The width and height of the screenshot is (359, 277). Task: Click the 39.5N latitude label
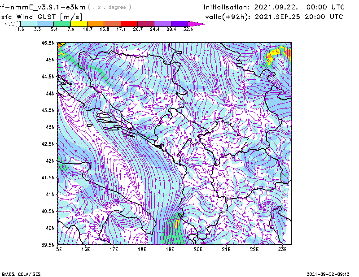point(48,245)
